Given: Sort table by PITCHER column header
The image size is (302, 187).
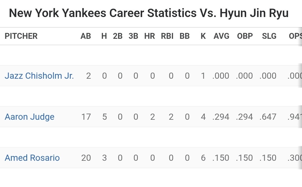Looking at the screenshot, I should [21, 36].
